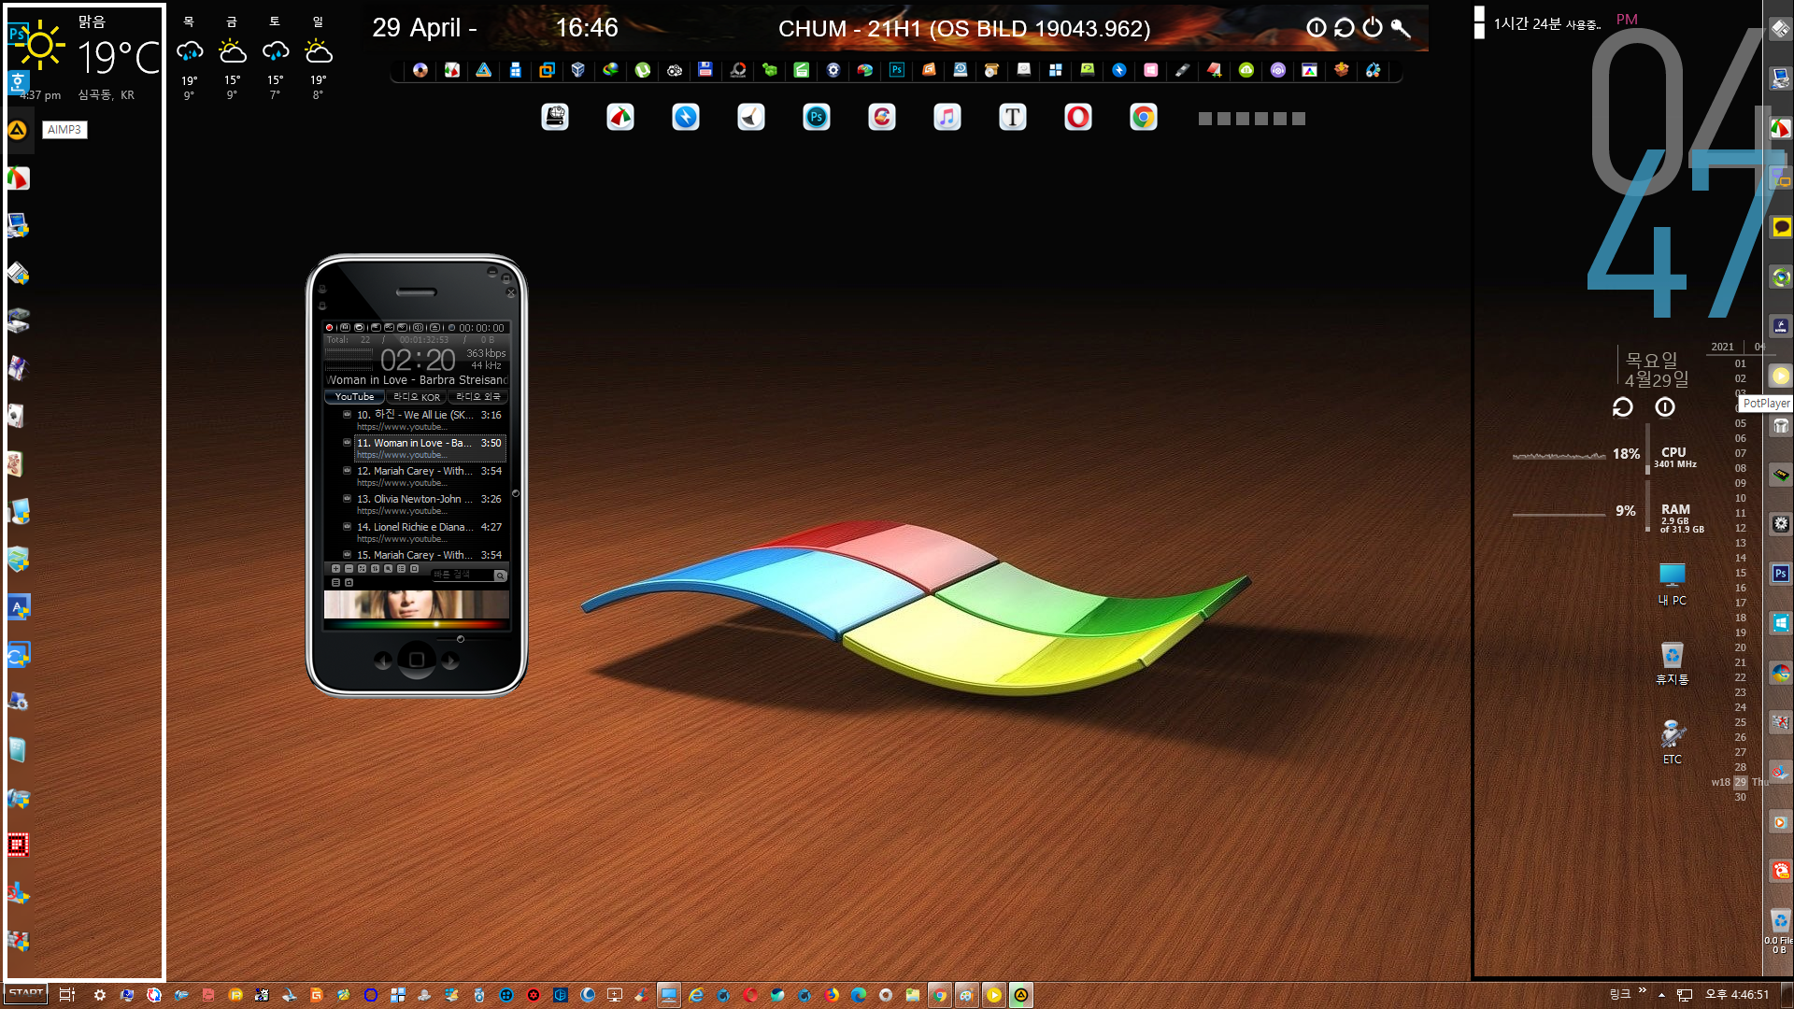Click the sleep icon in top banner
The height and width of the screenshot is (1009, 1794).
click(x=1317, y=28)
